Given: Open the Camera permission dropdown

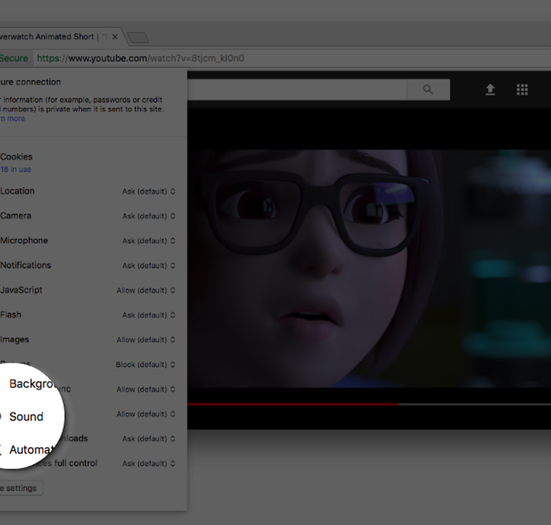Looking at the screenshot, I should pyautogui.click(x=149, y=216).
